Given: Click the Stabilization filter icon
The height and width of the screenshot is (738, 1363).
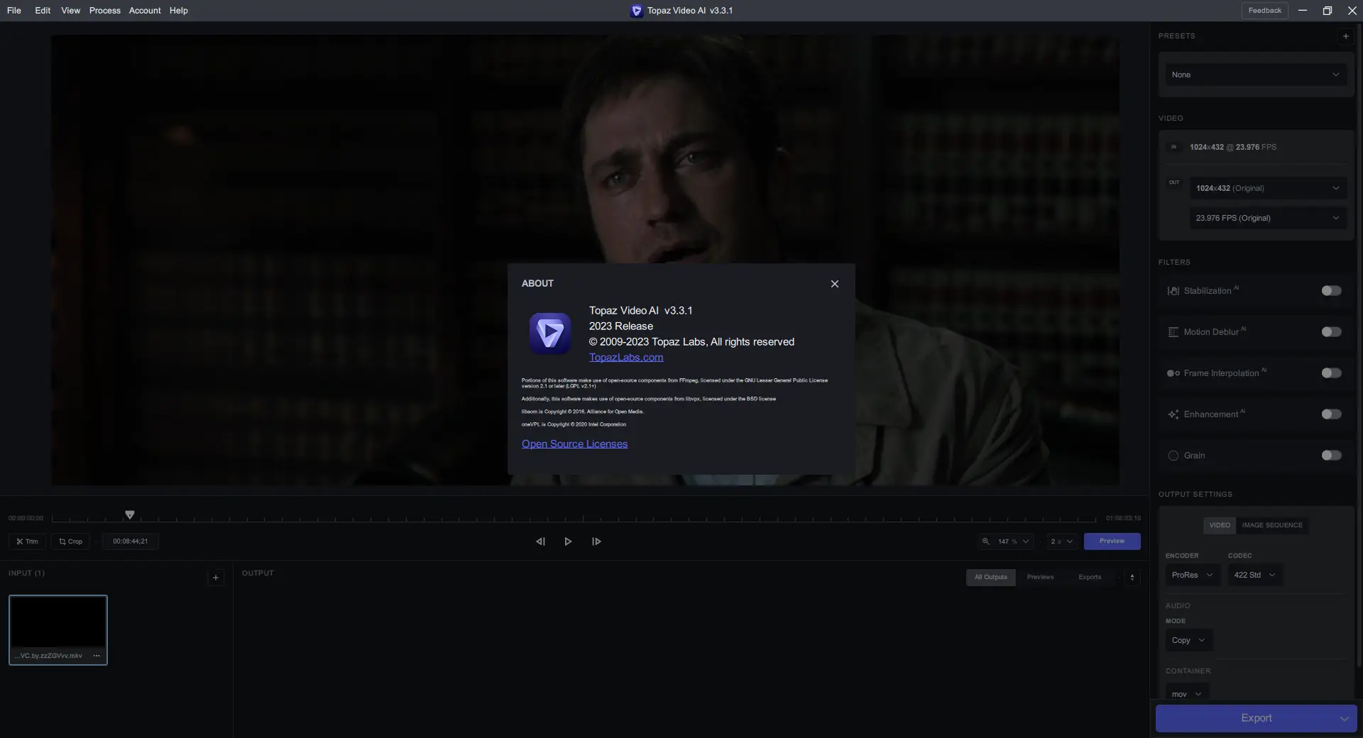Looking at the screenshot, I should (x=1173, y=291).
